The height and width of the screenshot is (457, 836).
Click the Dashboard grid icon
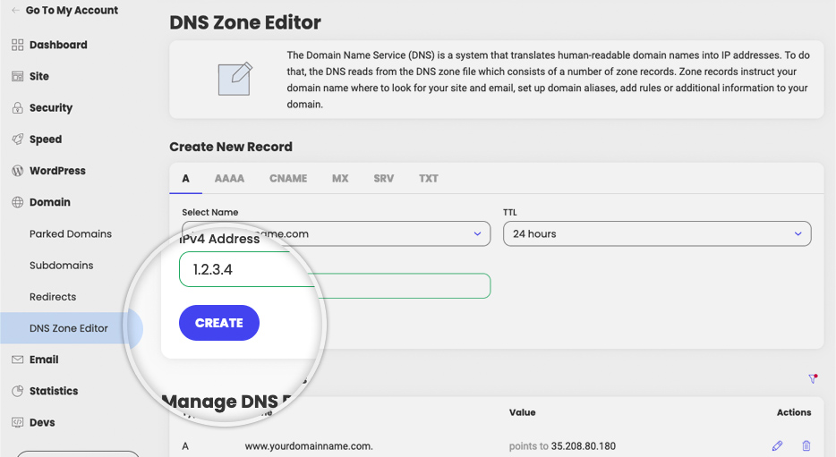(x=18, y=45)
